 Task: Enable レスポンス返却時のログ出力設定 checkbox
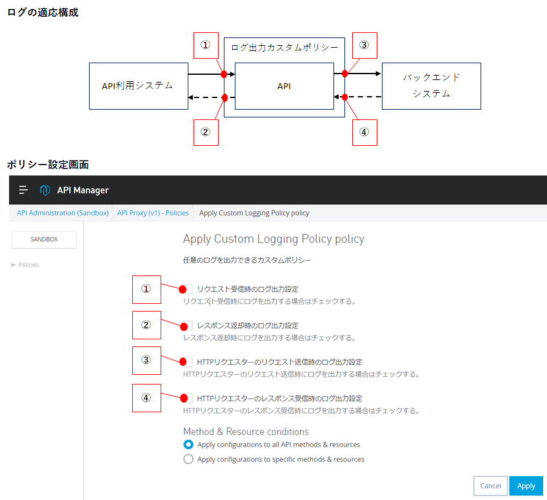coord(187,326)
